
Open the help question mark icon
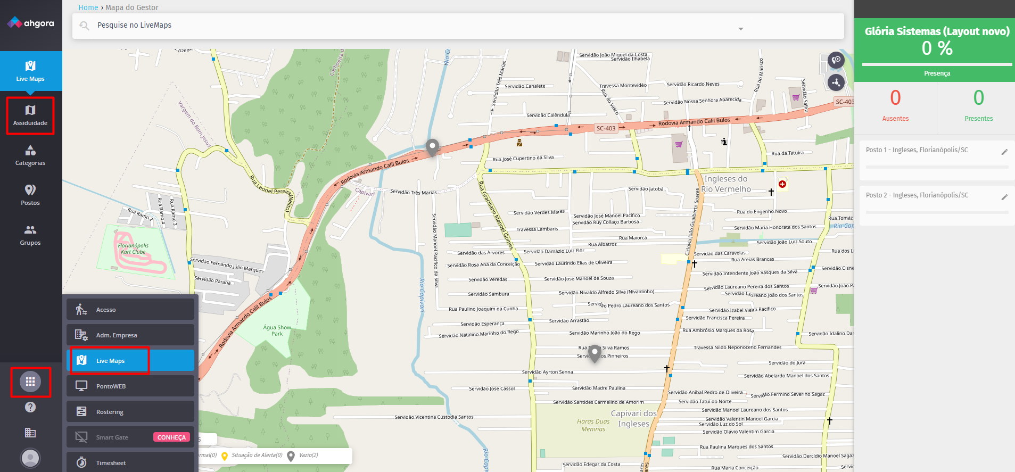point(30,407)
